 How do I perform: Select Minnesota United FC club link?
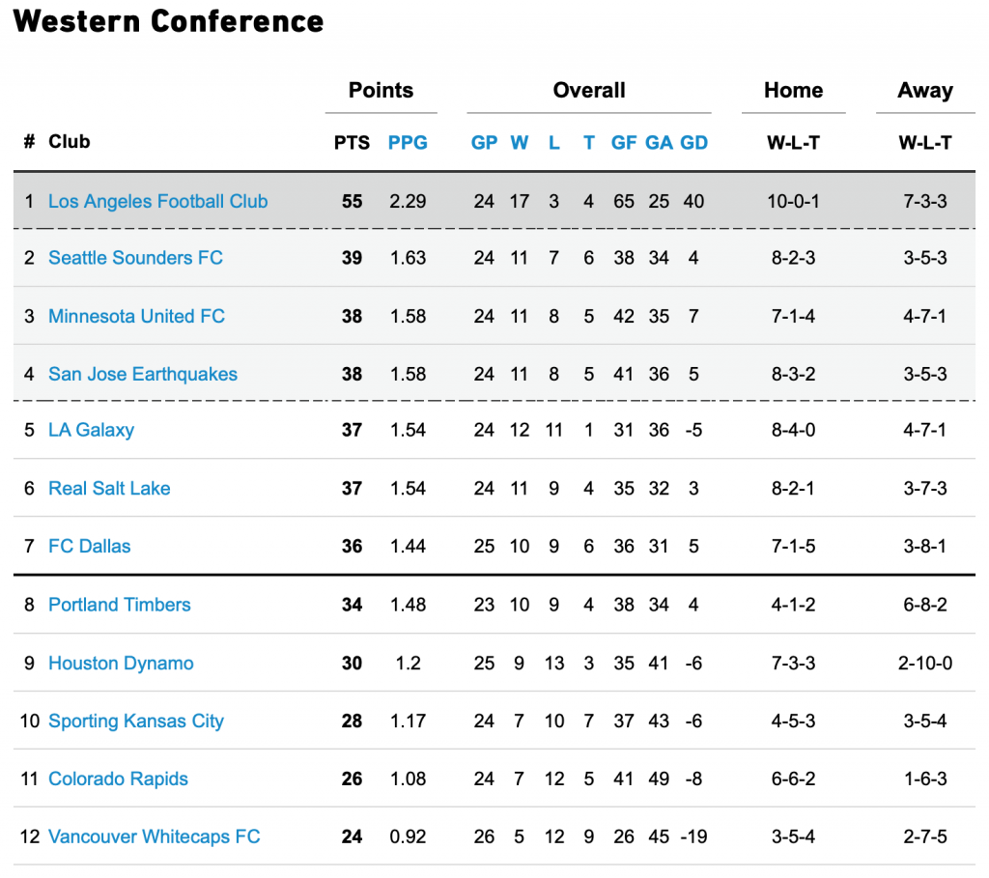(136, 316)
